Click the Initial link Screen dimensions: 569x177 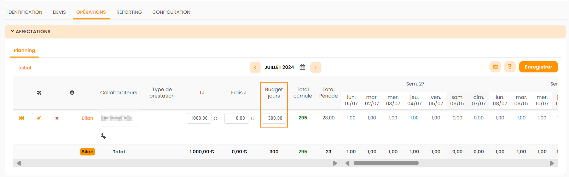point(25,68)
